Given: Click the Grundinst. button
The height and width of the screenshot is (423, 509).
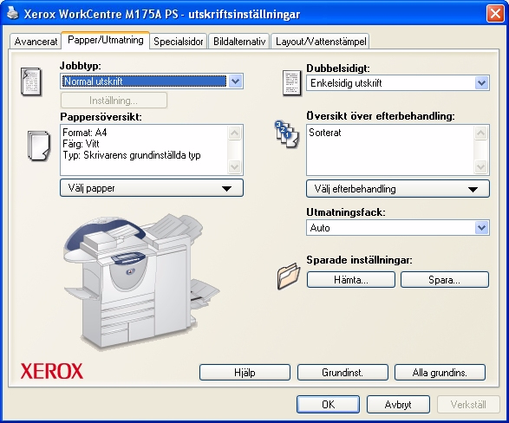Looking at the screenshot, I should (x=343, y=372).
